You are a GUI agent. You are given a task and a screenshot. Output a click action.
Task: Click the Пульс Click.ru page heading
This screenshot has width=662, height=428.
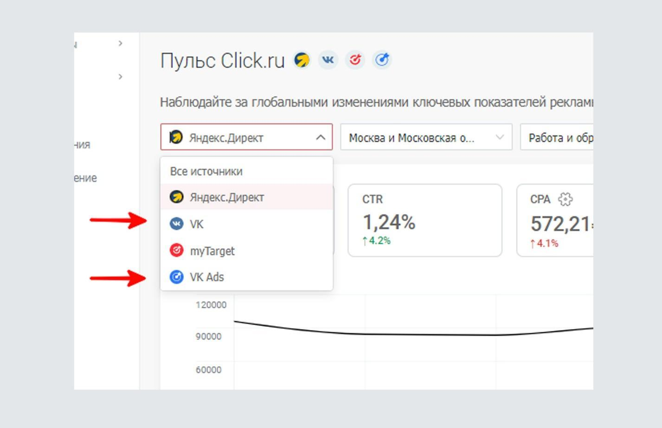coord(222,61)
